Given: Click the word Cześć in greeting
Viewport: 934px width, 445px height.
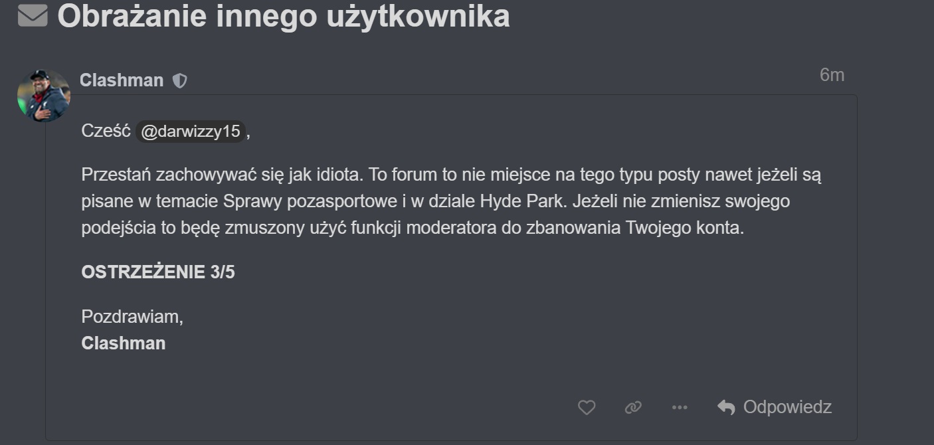Looking at the screenshot, I should click(106, 131).
